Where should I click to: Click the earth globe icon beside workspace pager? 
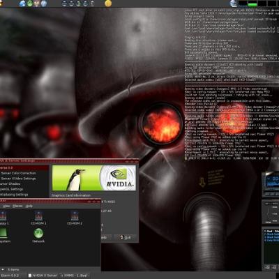[x=234, y=3]
